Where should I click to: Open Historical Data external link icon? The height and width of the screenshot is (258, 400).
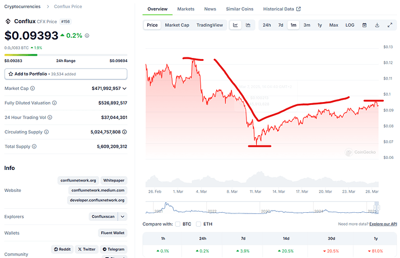299,9
